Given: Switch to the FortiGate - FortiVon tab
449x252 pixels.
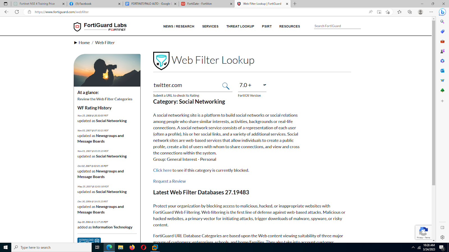Looking at the screenshot, I should point(207,4).
